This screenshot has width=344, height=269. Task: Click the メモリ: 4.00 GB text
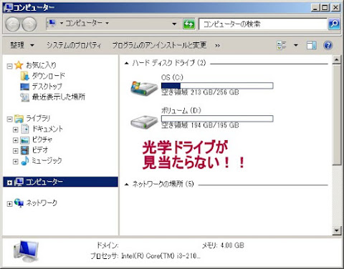point(223,245)
